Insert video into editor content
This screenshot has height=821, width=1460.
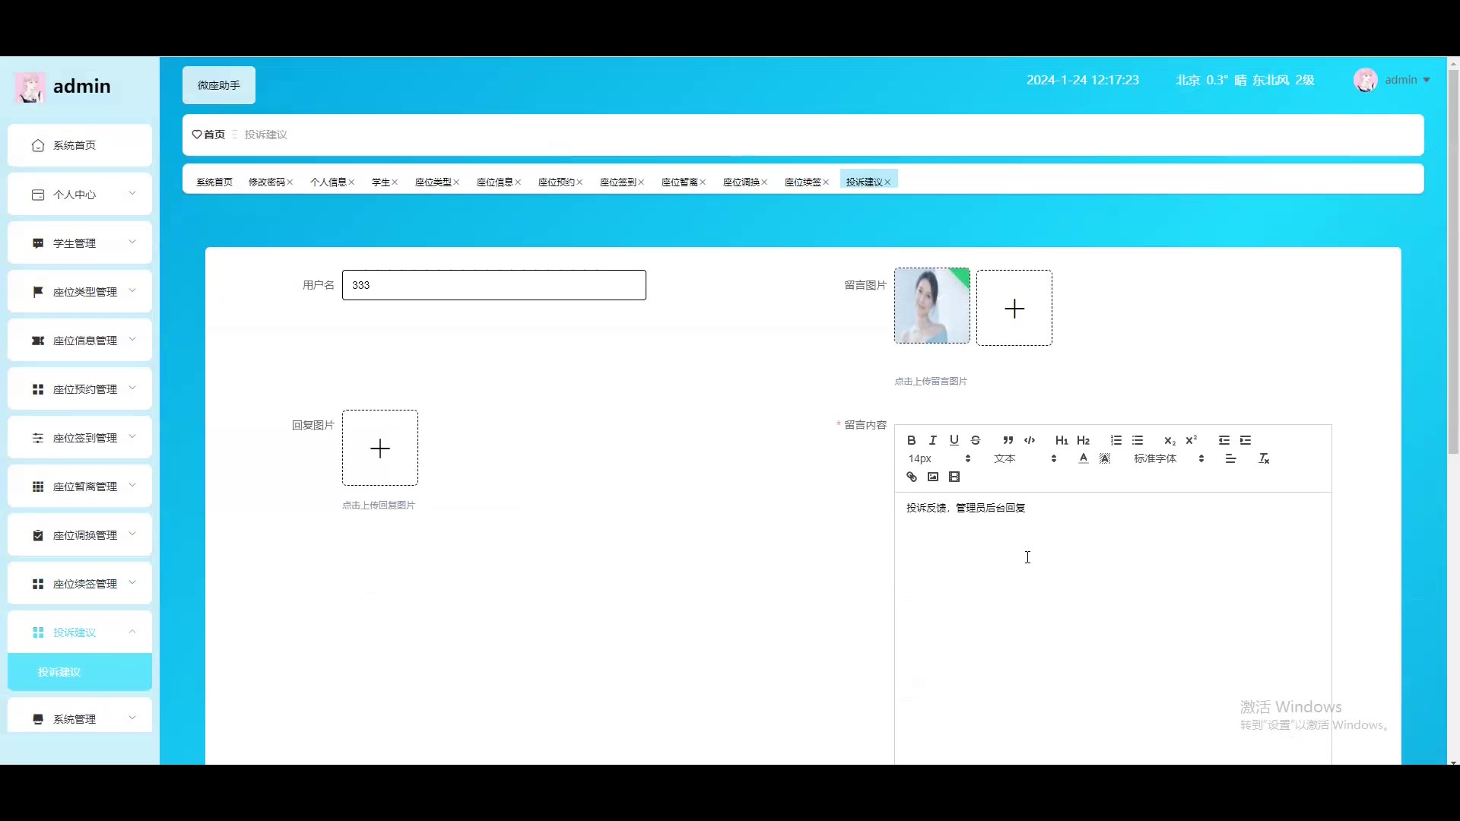pyautogui.click(x=954, y=477)
